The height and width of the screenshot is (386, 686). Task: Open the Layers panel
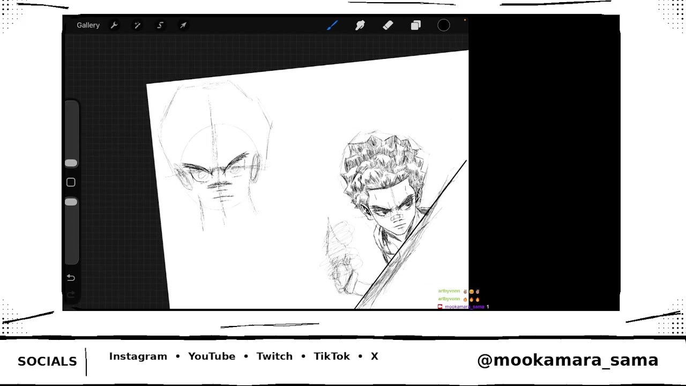[416, 25]
